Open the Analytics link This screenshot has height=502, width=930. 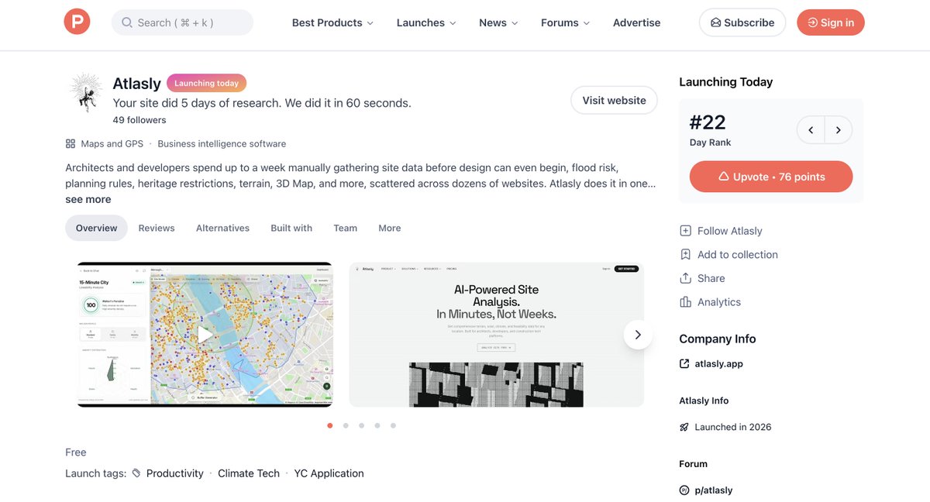[710, 302]
